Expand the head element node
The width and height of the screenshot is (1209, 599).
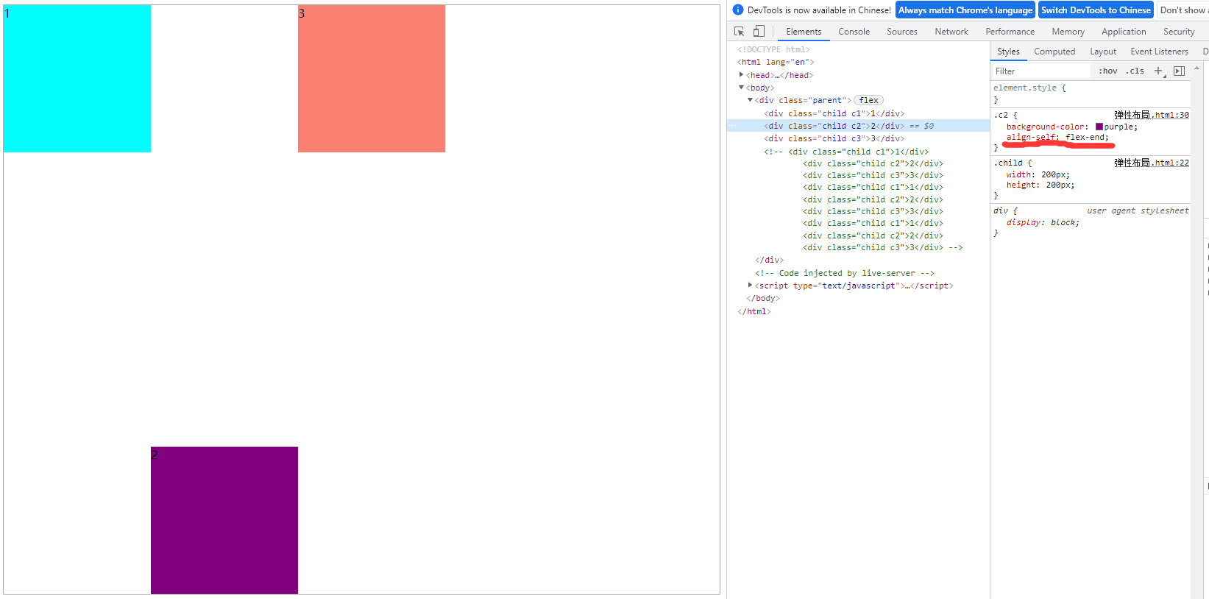(741, 74)
